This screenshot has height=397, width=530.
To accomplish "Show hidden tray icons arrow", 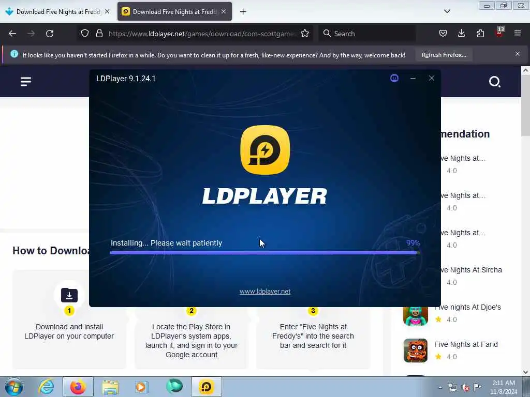I will (440, 388).
